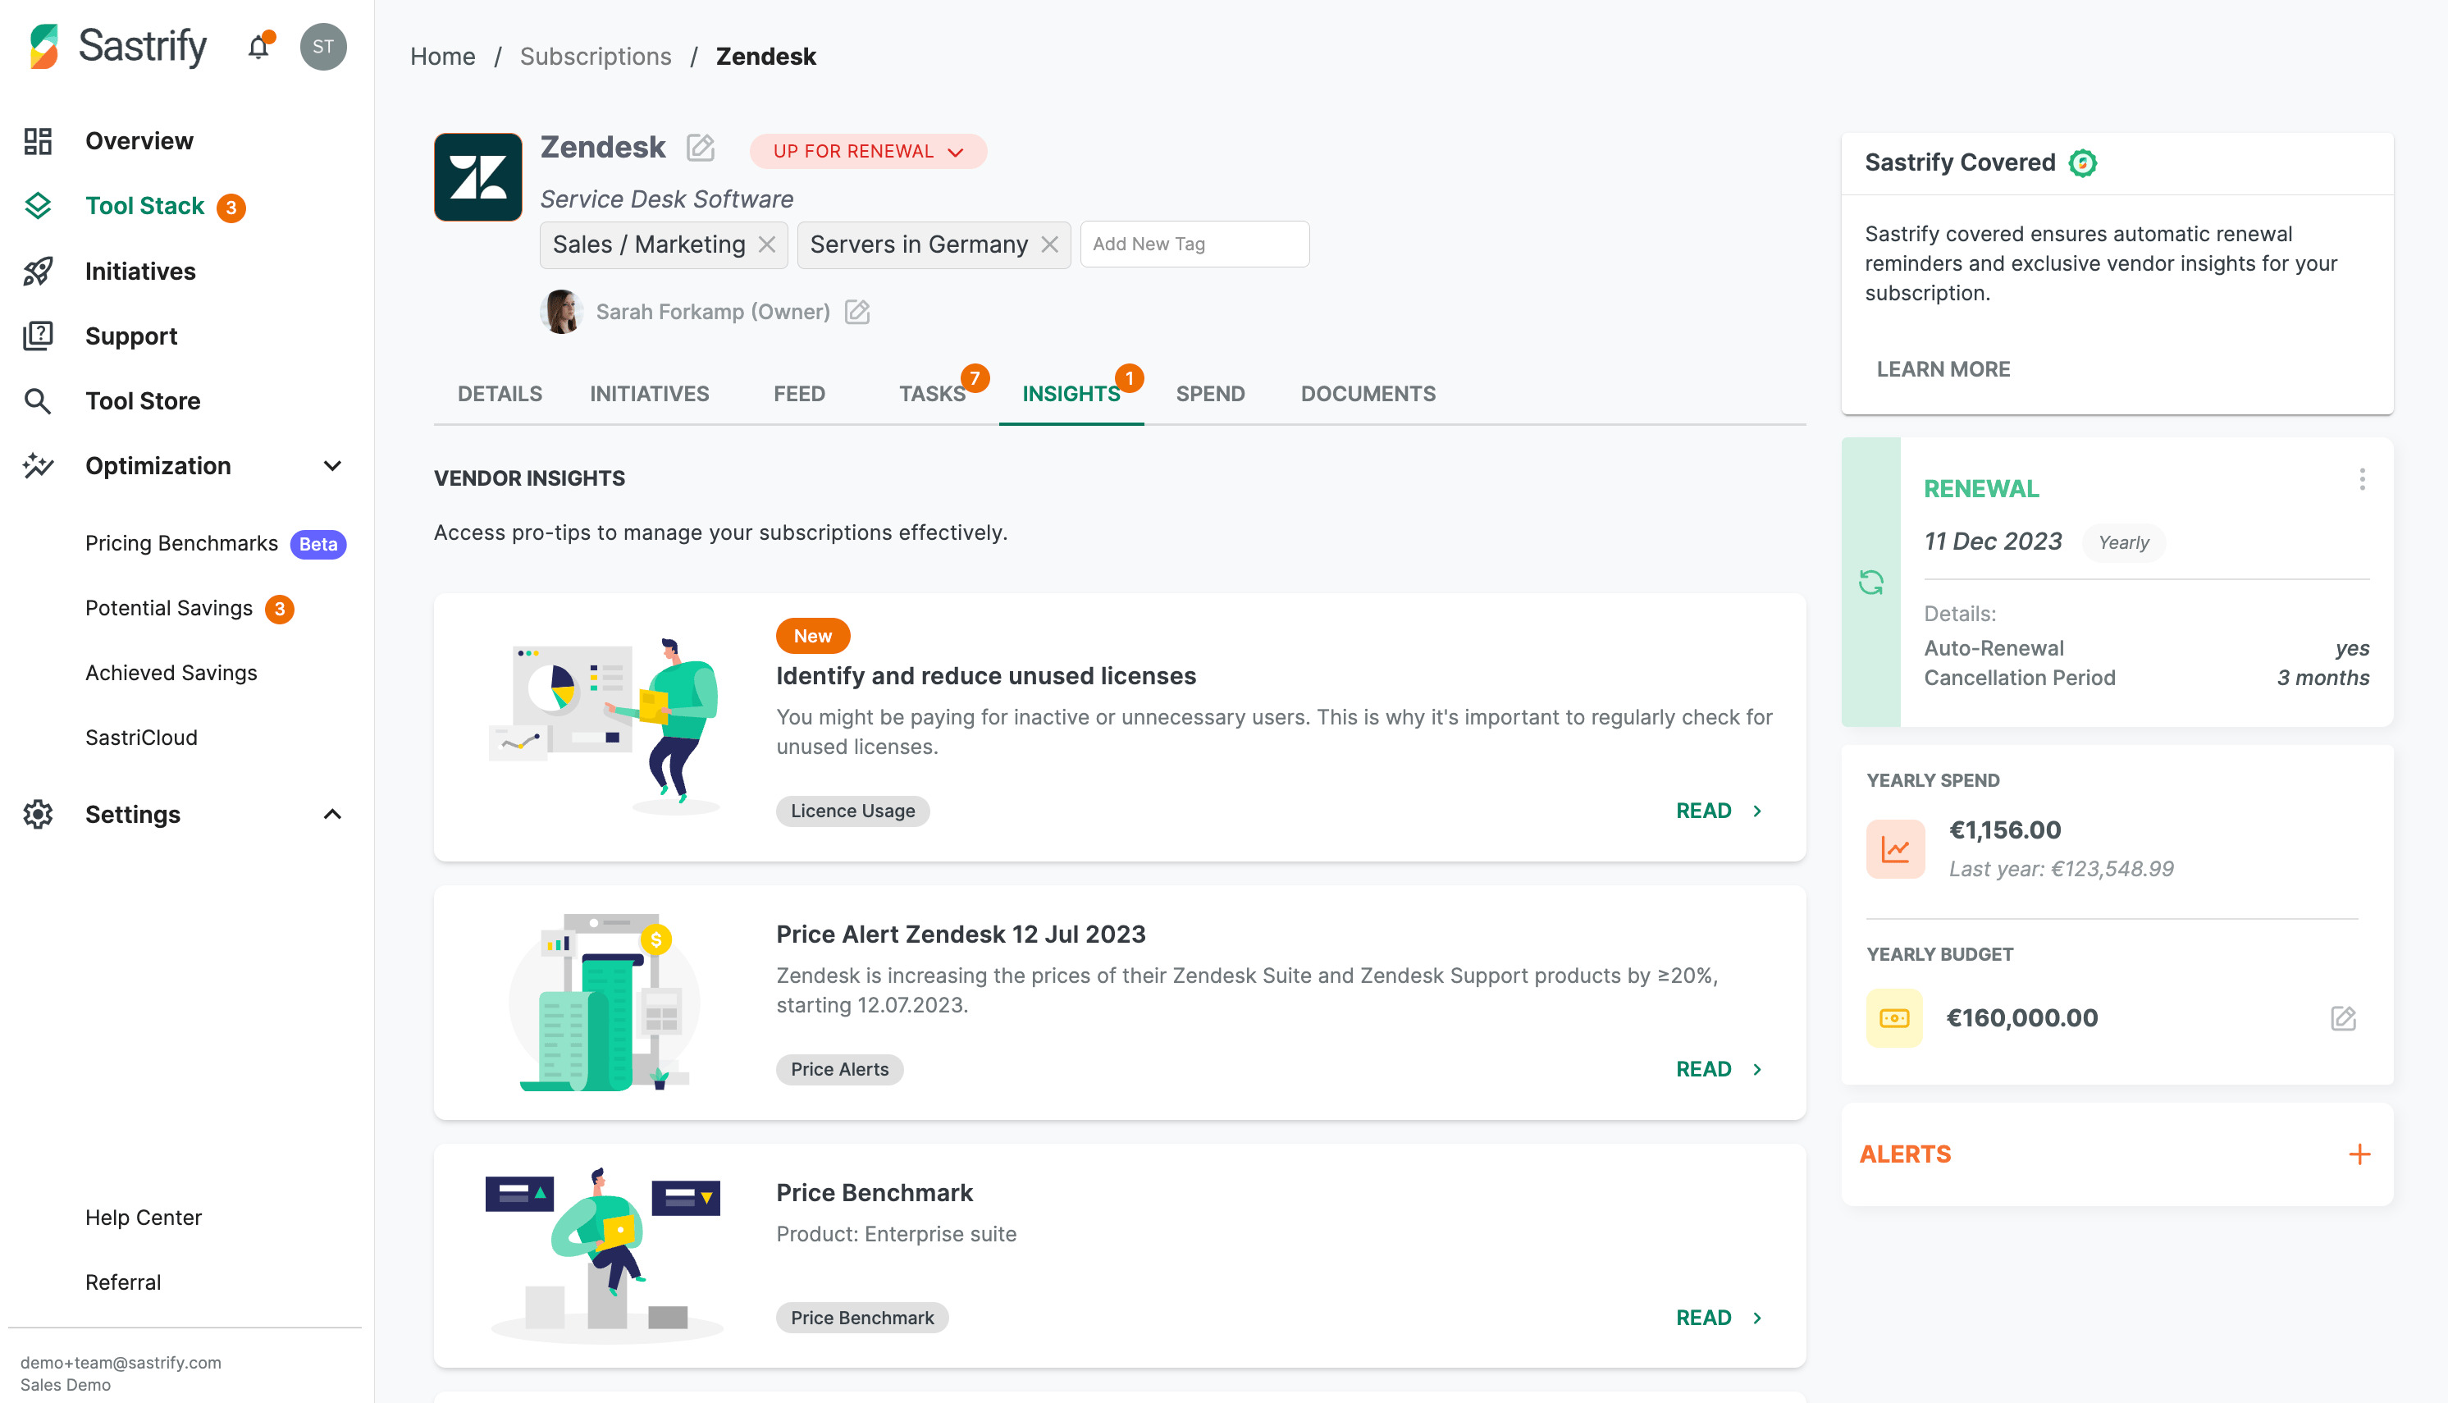This screenshot has width=2448, height=1403.
Task: Collapse the Settings section
Action: pyautogui.click(x=332, y=814)
